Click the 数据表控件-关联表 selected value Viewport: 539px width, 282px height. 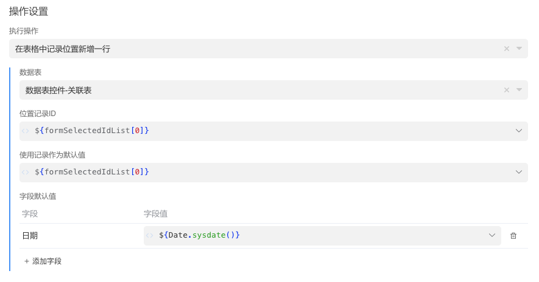tap(58, 90)
